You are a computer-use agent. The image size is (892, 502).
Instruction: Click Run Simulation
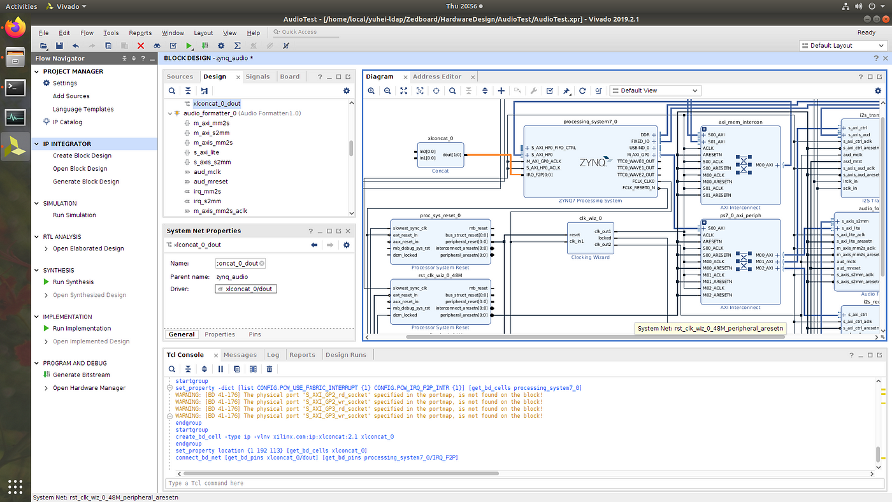[x=75, y=215]
